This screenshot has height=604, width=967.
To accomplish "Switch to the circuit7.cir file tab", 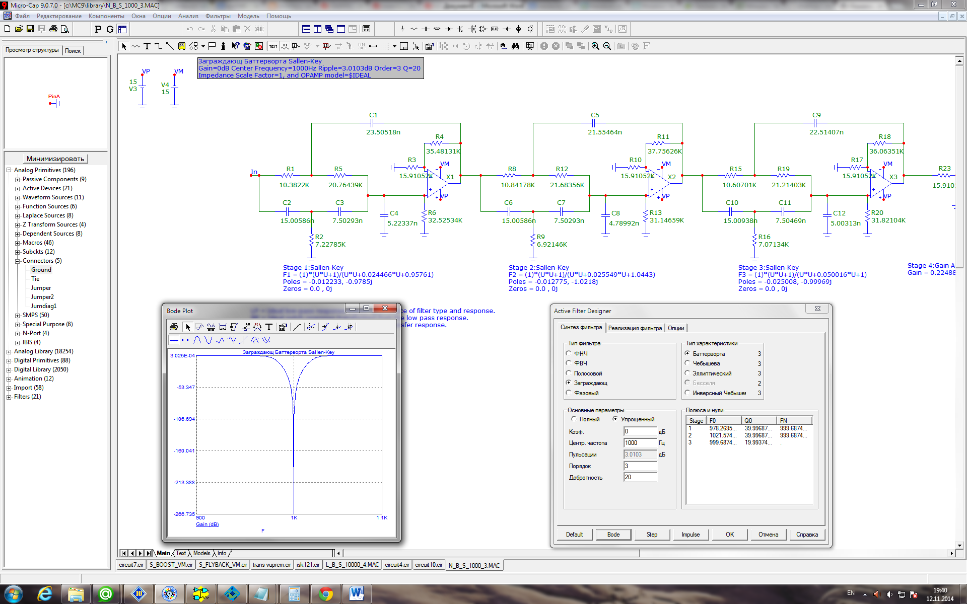I will [131, 565].
